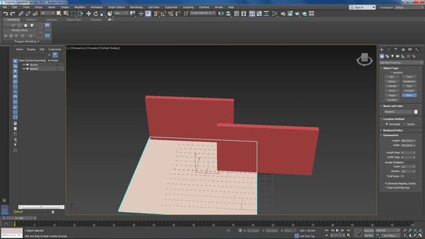Toggle visibility eye for Box001
This screenshot has height=239, width=425.
point(24,65)
